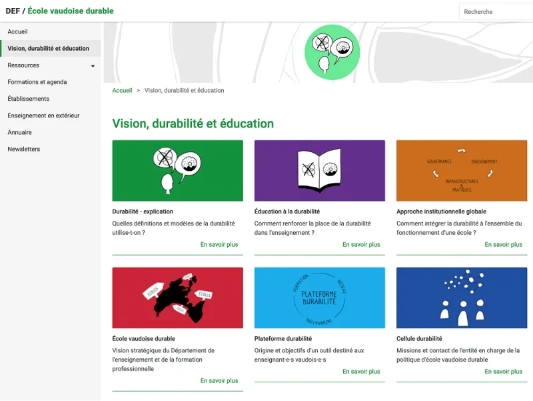Viewport: 533px width, 401px height.
Task: Click the Plateforme durabilité card title
Action: point(282,338)
